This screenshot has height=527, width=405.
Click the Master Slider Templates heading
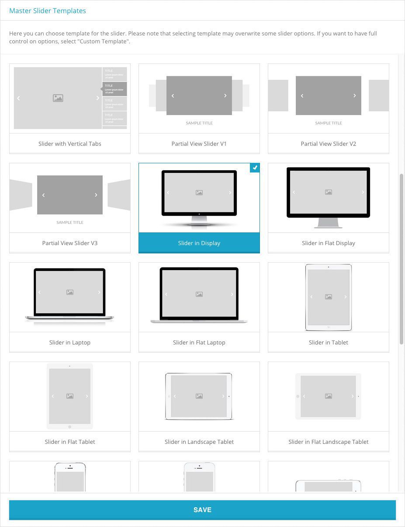pos(48,11)
